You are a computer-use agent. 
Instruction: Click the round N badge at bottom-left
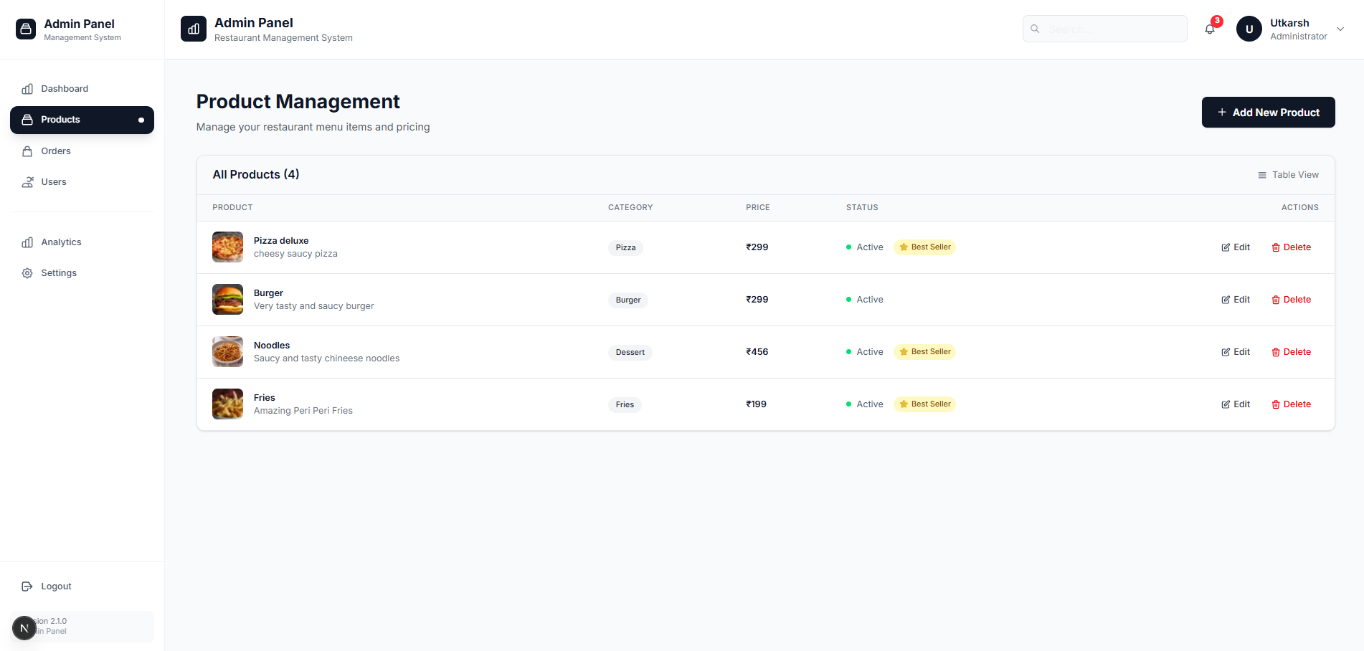pyautogui.click(x=24, y=628)
